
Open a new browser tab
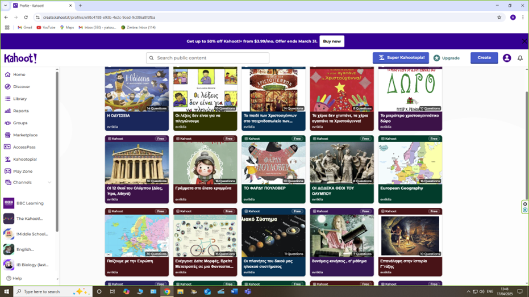point(80,6)
